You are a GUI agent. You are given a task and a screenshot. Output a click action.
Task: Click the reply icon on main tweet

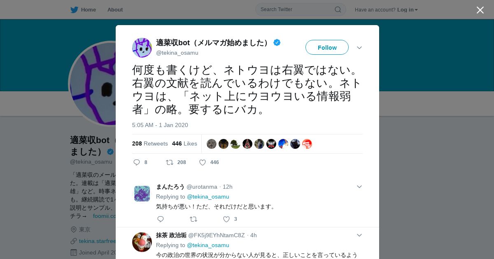click(x=137, y=162)
